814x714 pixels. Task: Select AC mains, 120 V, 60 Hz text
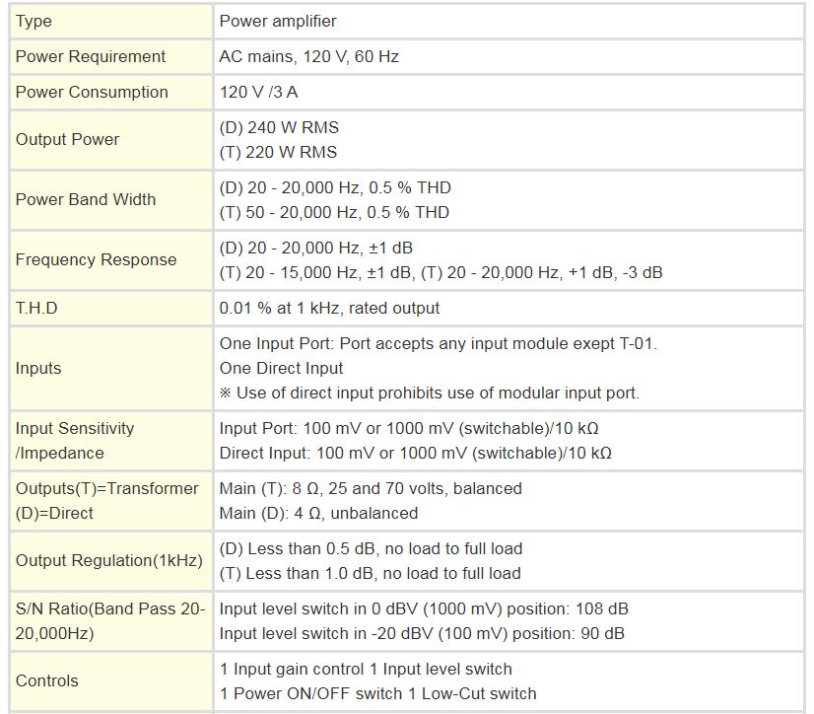(308, 56)
